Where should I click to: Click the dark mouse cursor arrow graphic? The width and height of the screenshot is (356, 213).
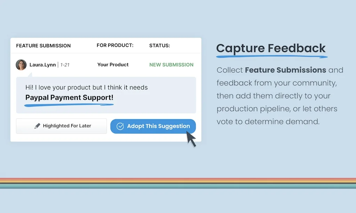(191, 139)
